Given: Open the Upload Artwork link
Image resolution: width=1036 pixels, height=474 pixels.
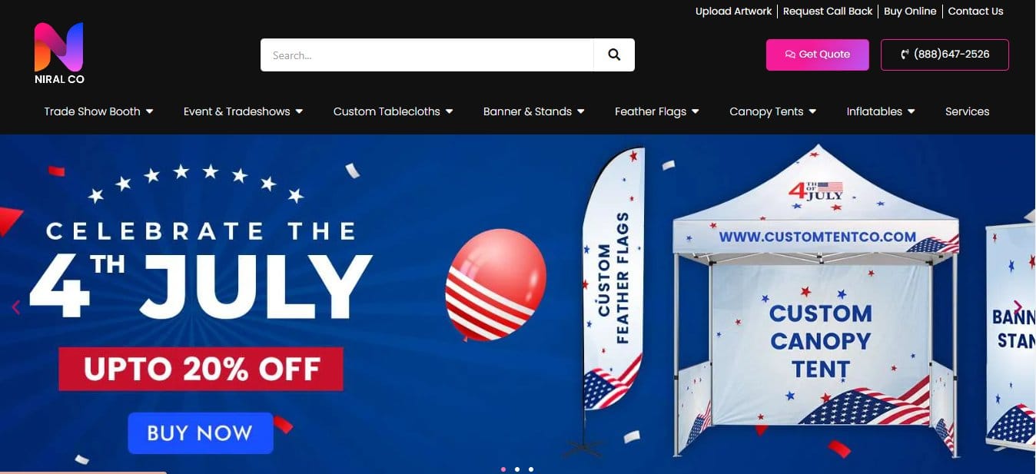Looking at the screenshot, I should tap(733, 11).
